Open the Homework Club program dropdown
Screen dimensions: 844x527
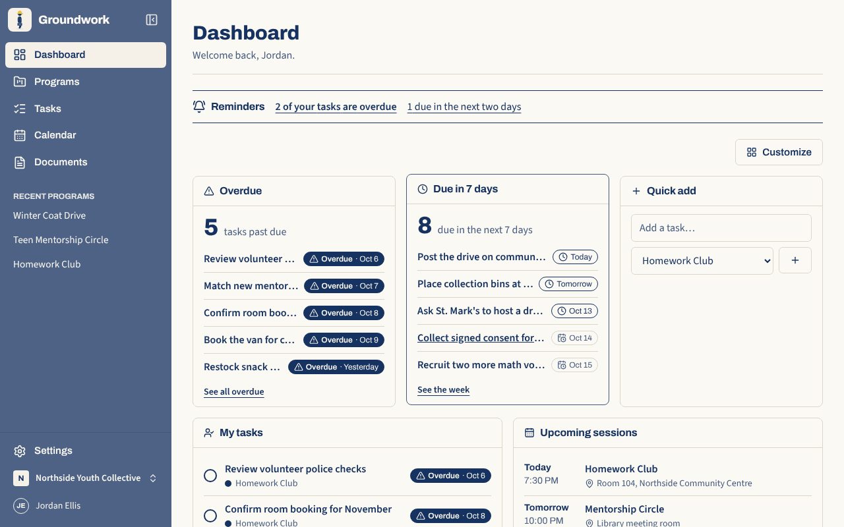tap(702, 261)
